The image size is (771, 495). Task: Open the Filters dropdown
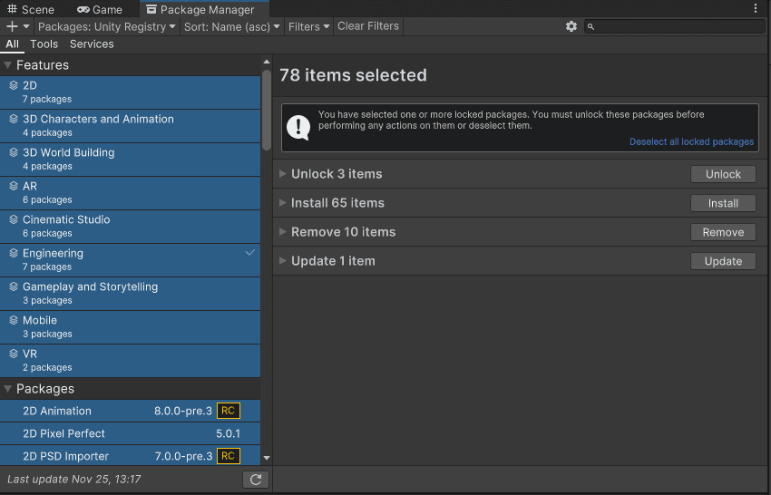pos(308,26)
